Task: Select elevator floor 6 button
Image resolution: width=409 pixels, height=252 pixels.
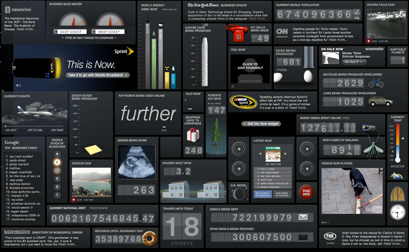Action: coord(57,154)
